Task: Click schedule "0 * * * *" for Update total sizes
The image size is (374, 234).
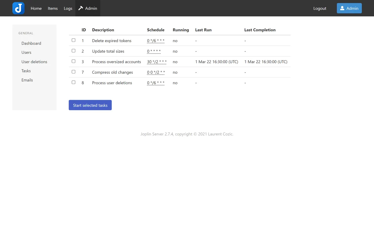Action: click(154, 51)
